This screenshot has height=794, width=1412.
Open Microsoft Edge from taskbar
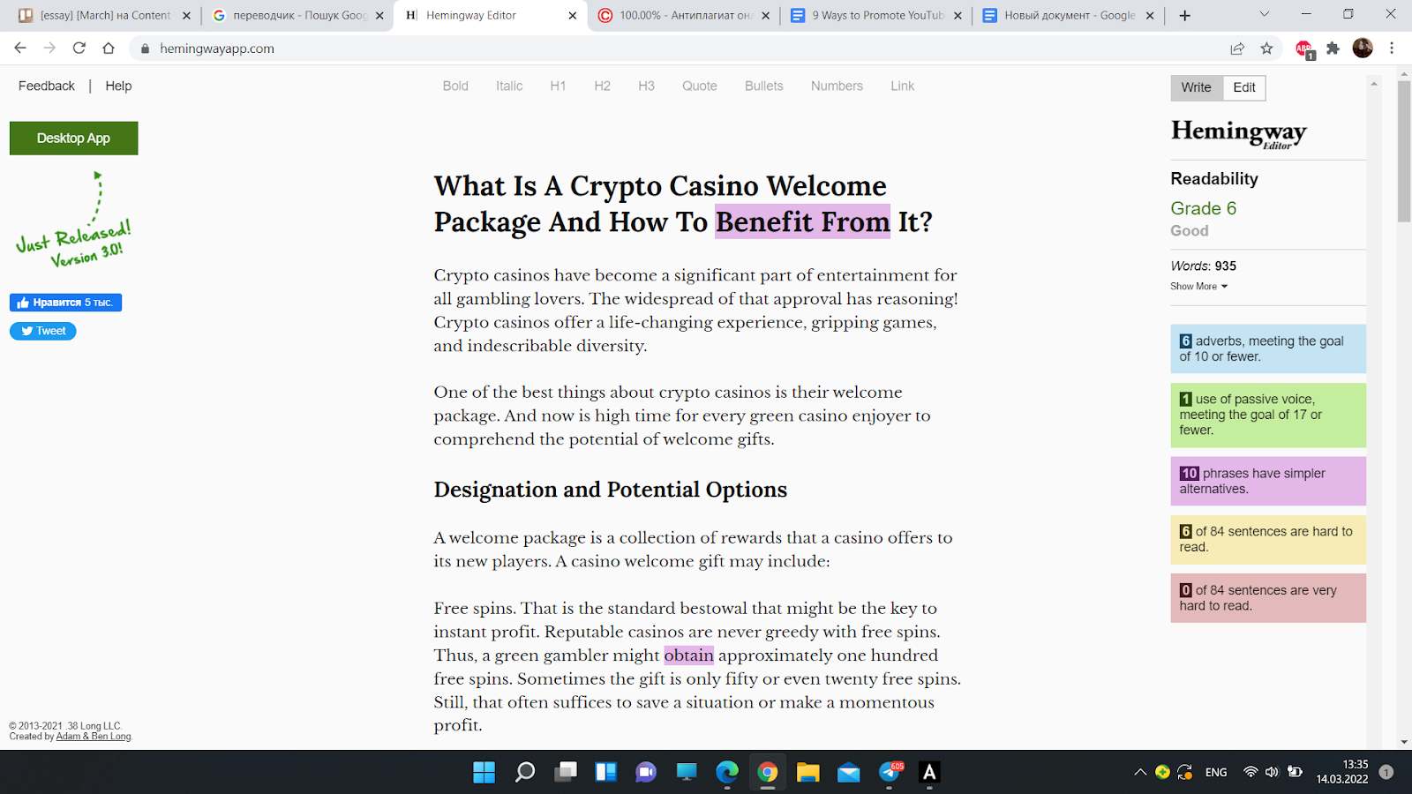[x=727, y=773]
